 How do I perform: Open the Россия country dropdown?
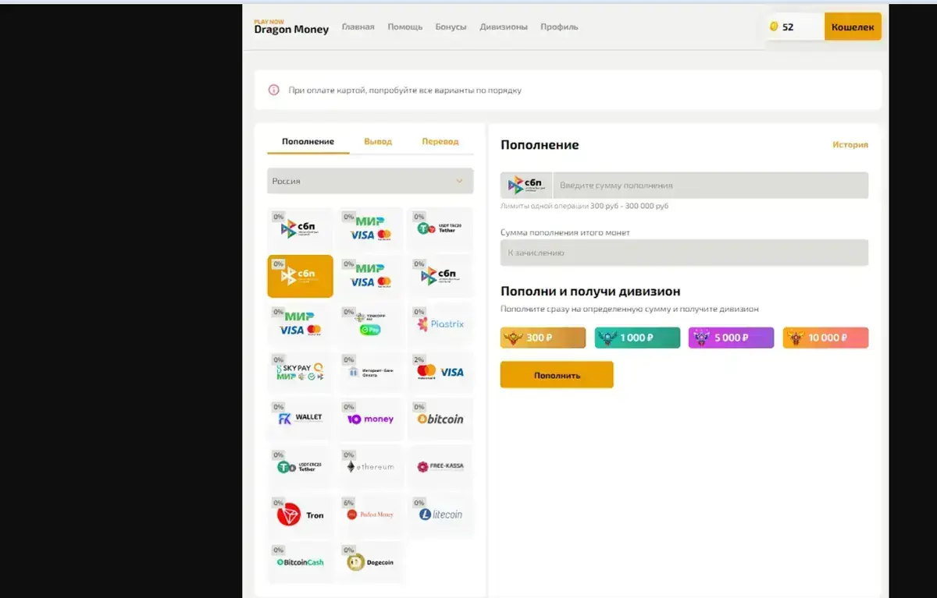tap(370, 181)
